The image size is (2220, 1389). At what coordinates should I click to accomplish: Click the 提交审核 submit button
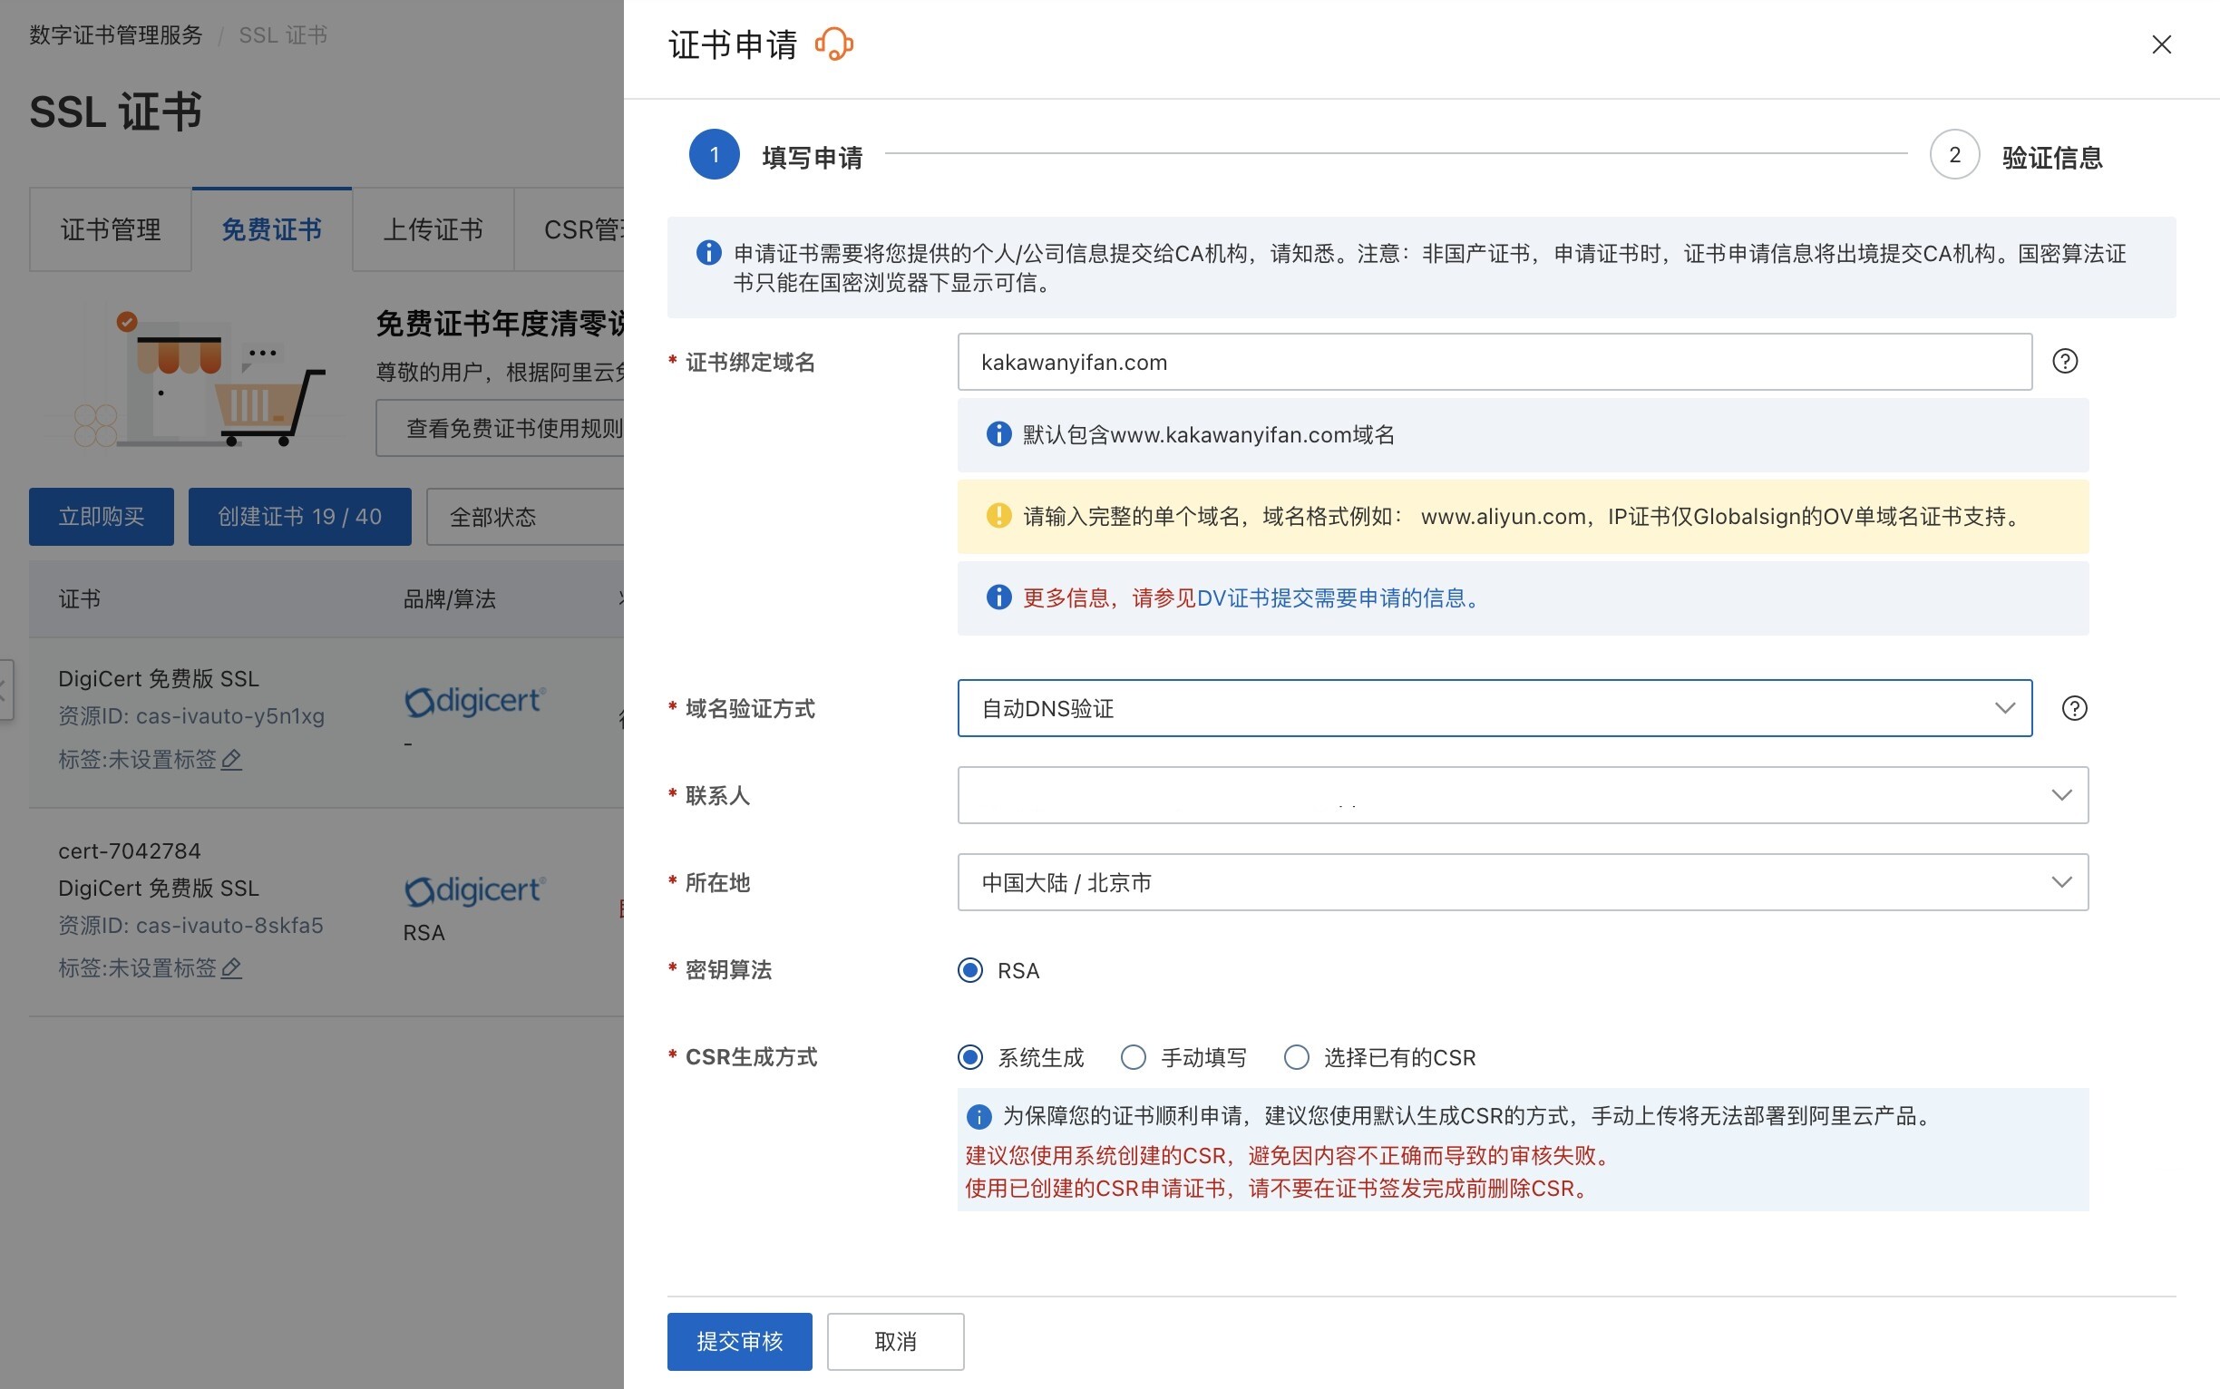pyautogui.click(x=739, y=1341)
